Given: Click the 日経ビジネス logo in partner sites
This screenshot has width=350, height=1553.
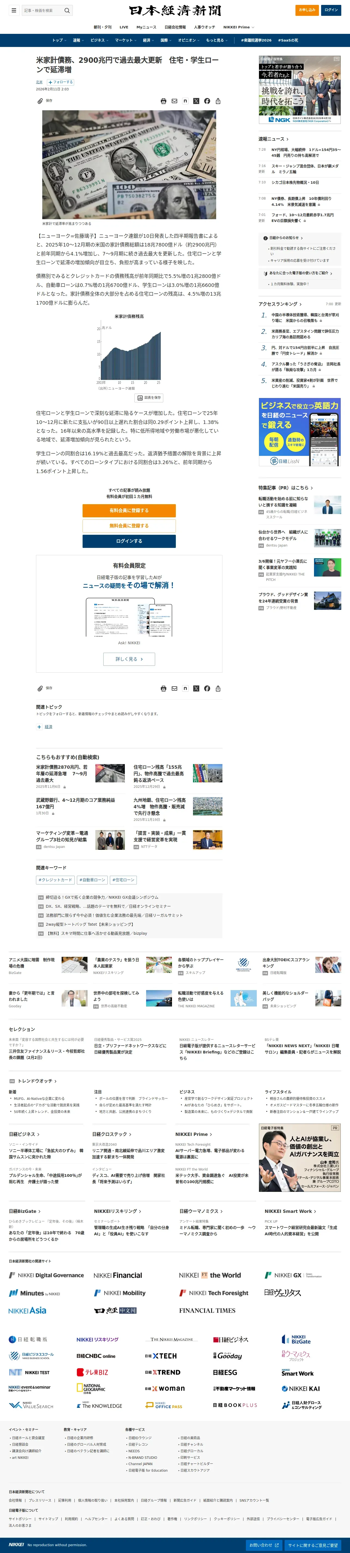Looking at the screenshot, I should pos(230,1340).
